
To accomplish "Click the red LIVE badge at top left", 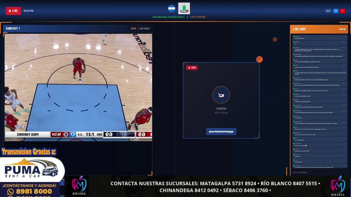I will click(13, 11).
